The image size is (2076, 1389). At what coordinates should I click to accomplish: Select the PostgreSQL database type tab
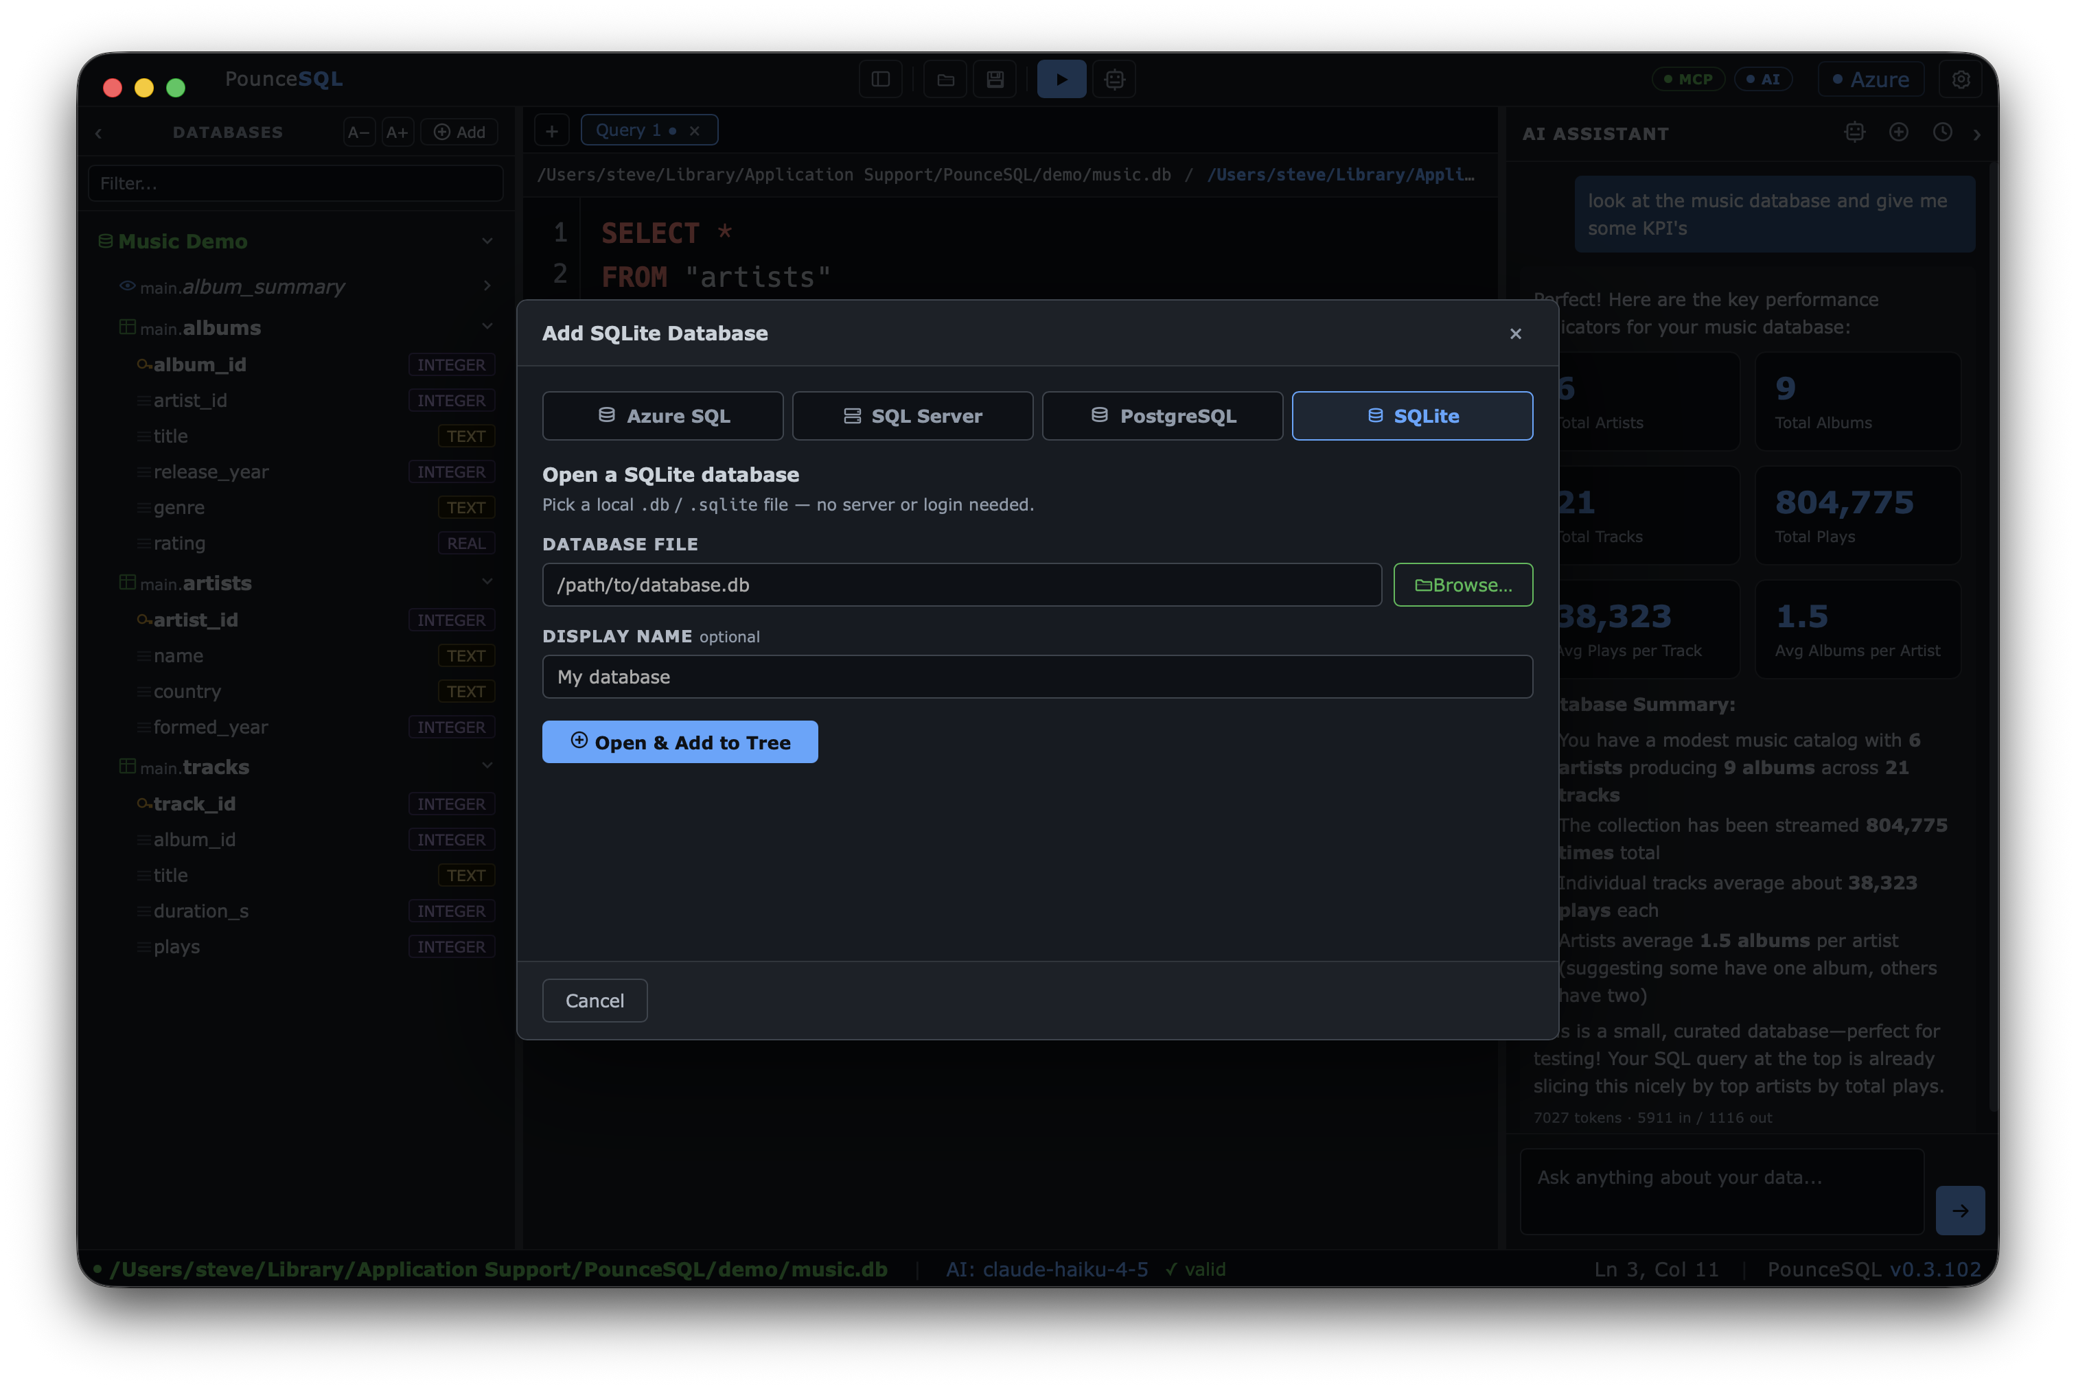point(1162,415)
